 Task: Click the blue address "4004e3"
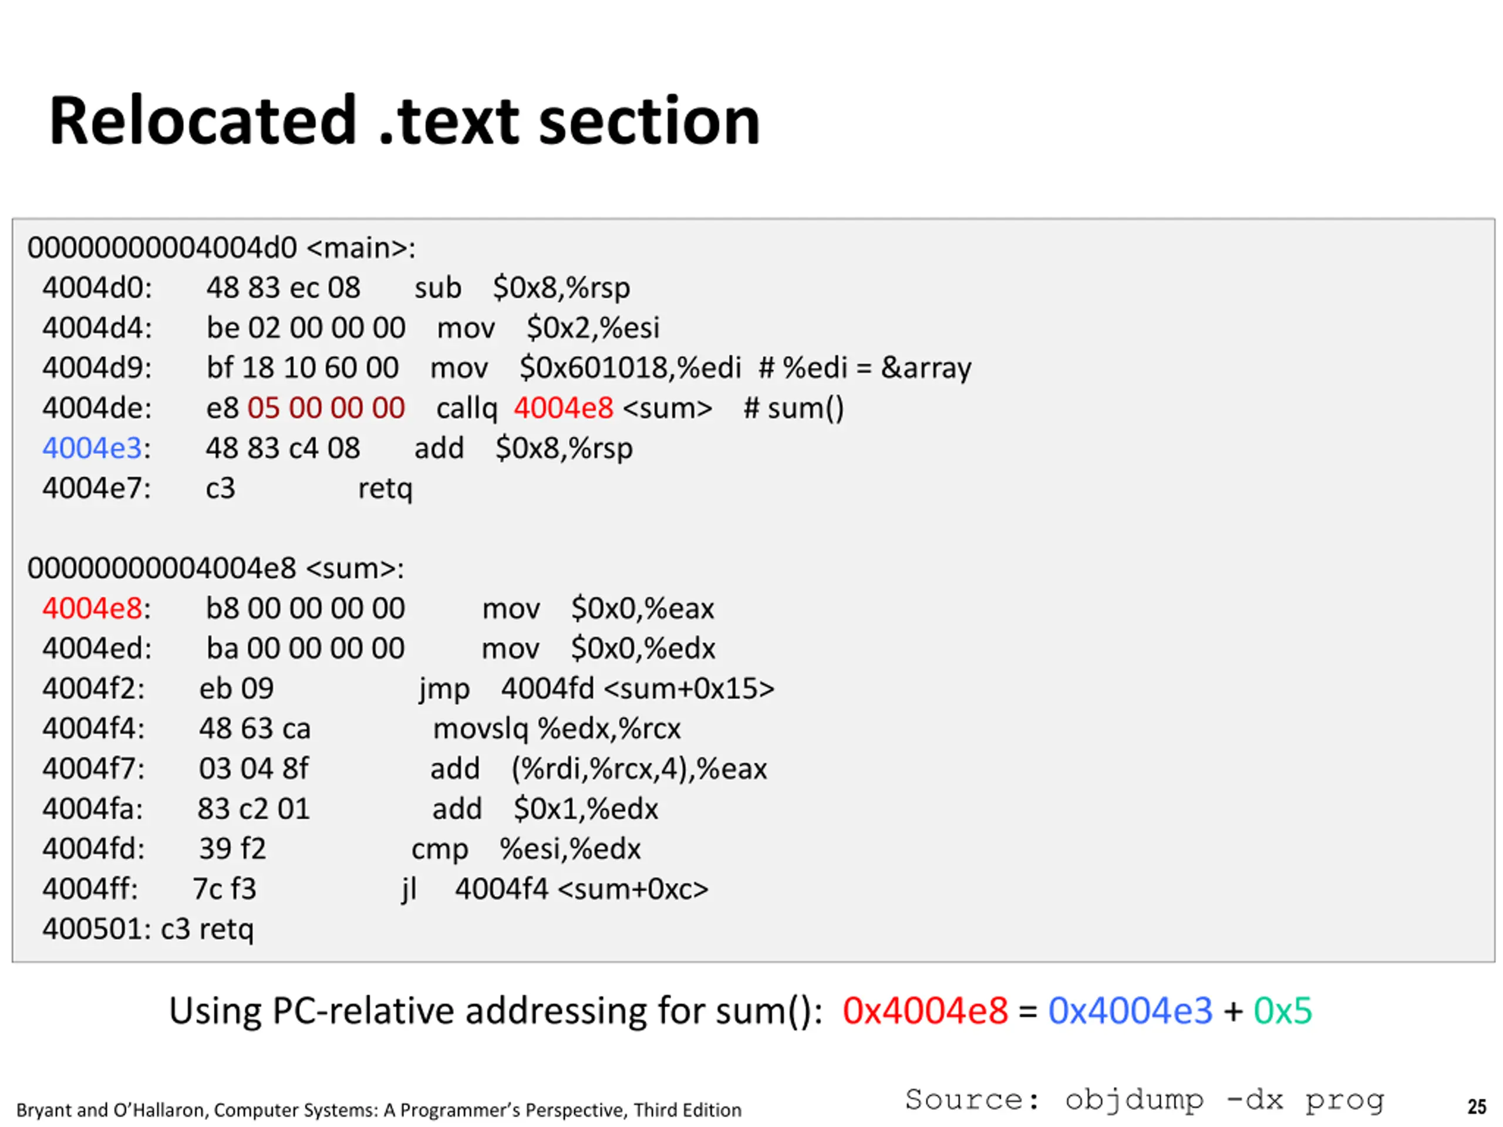coord(92,448)
